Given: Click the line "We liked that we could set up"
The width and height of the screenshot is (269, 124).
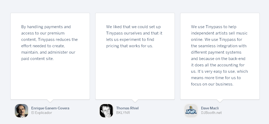Looking at the screenshot, I should point(133,27).
